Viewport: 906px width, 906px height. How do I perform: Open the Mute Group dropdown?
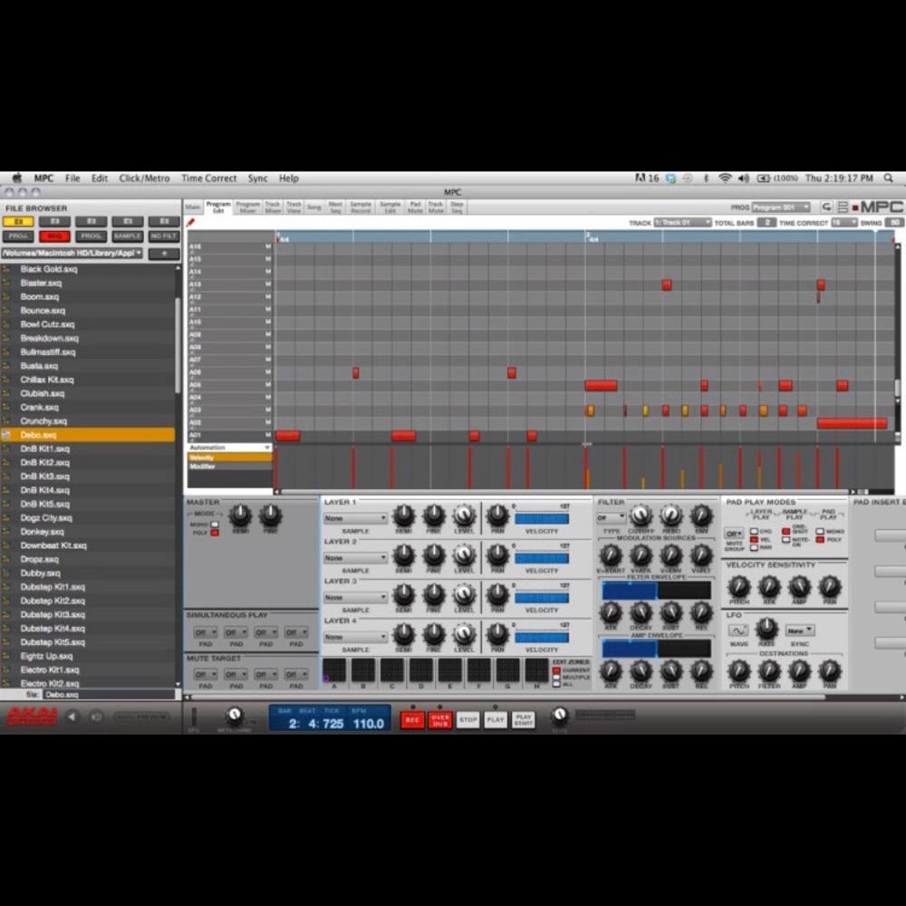734,534
